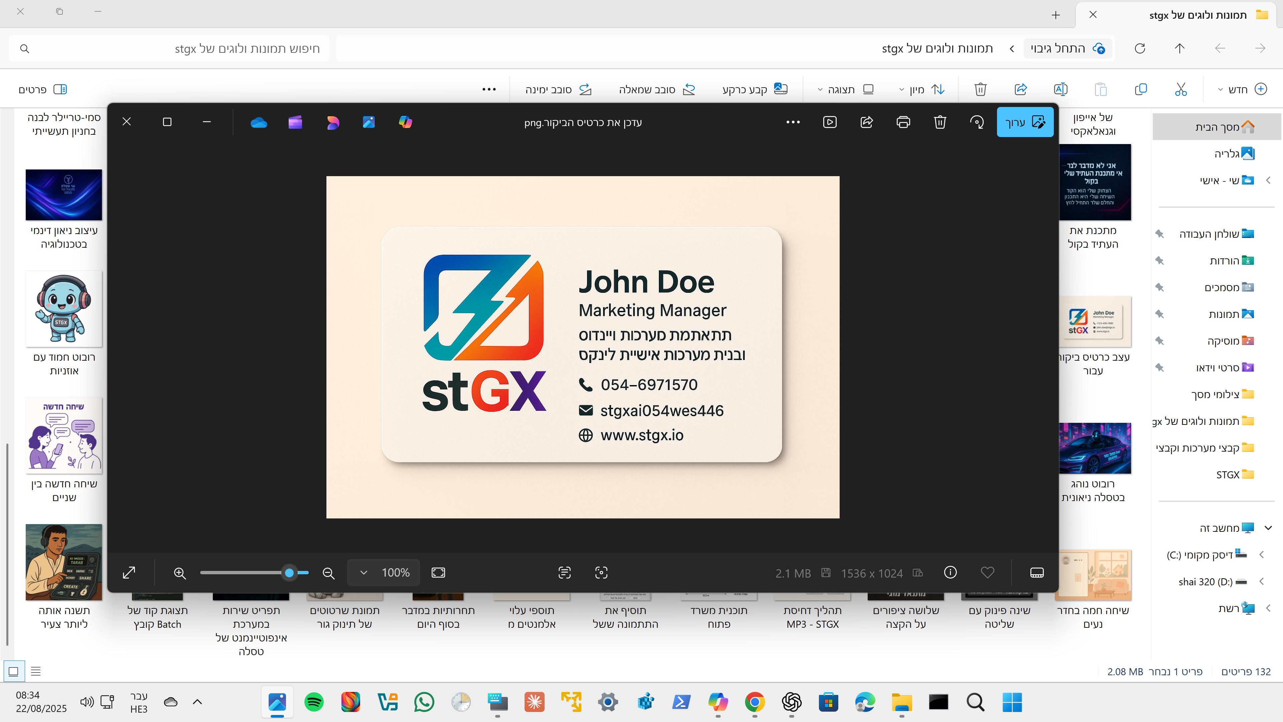Click the print icon in Photos toolbar
The image size is (1283, 722).
[903, 122]
